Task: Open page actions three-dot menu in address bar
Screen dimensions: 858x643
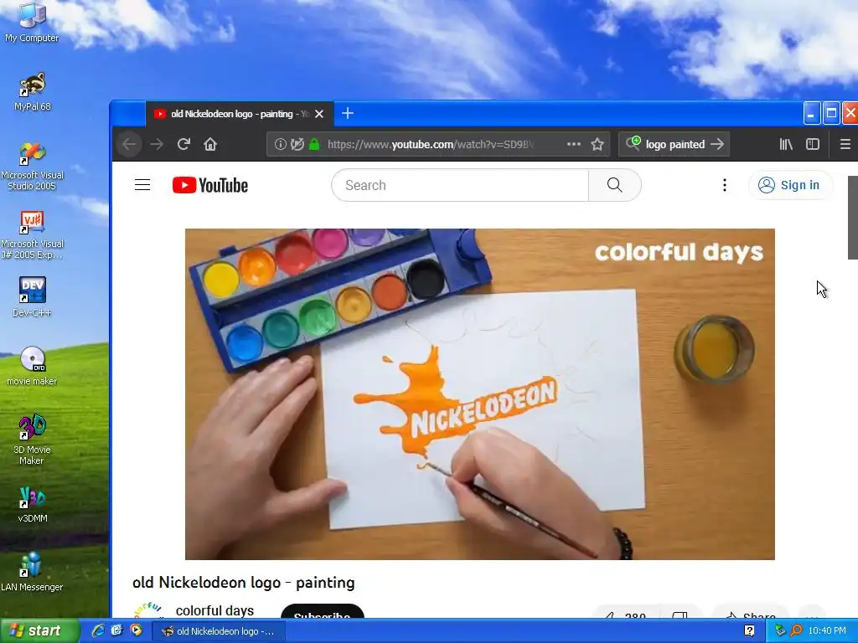Action: (573, 144)
